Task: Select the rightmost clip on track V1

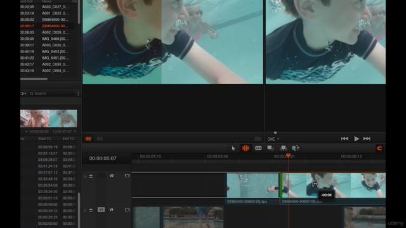Action: pyautogui.click(x=365, y=217)
